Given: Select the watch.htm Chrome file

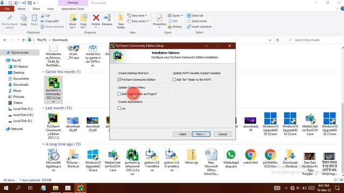Looking at the screenshot, I should pyautogui.click(x=250, y=157).
